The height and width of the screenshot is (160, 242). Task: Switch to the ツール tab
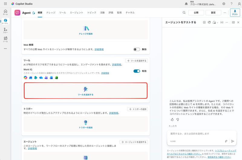(63, 13)
